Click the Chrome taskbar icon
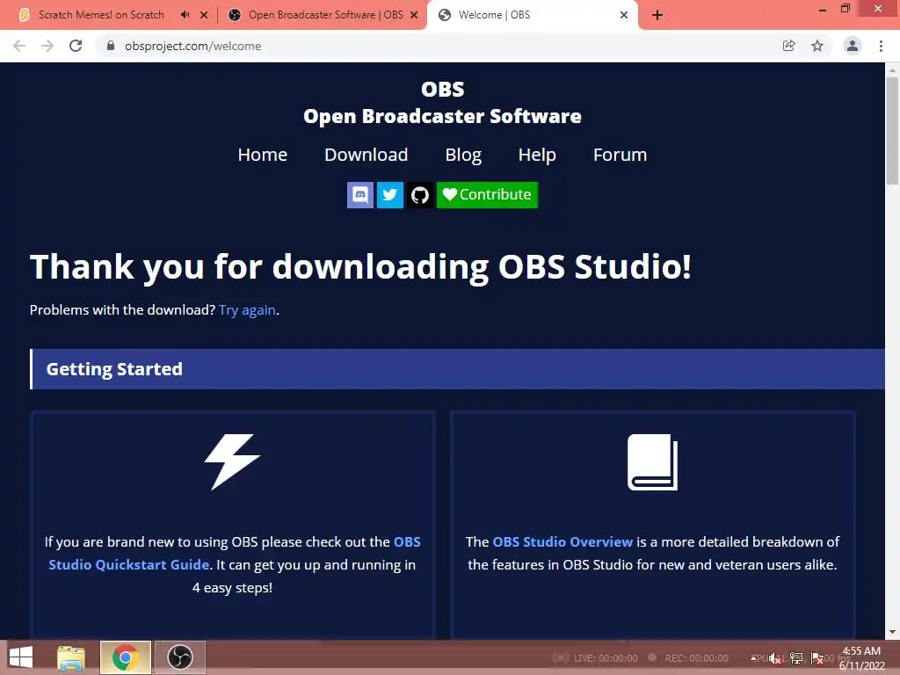The width and height of the screenshot is (900, 675). point(126,657)
